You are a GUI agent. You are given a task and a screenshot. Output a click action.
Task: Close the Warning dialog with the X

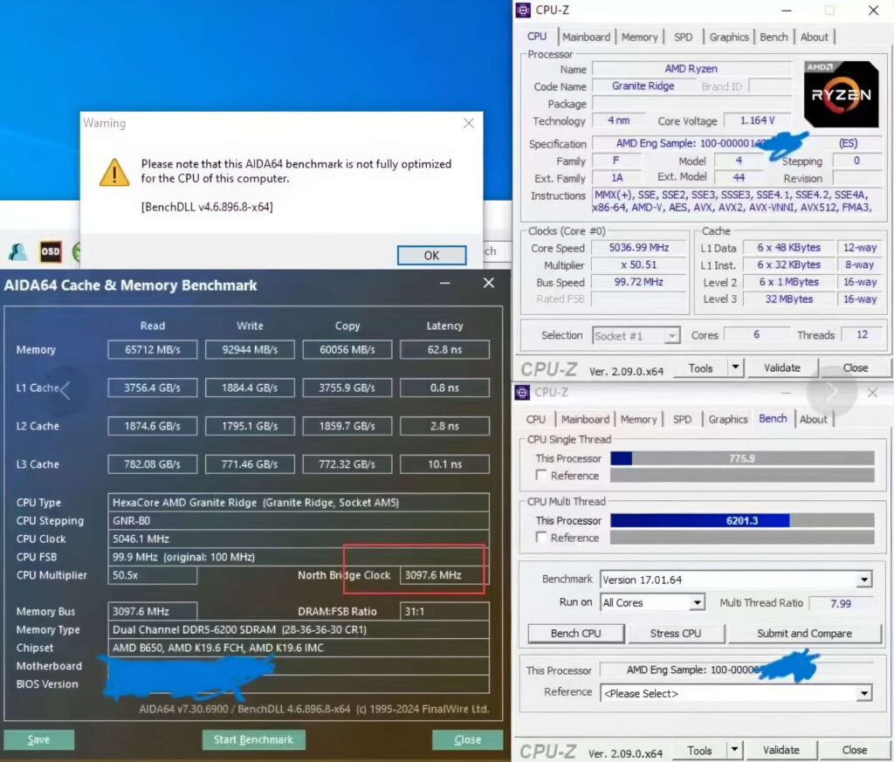[469, 123]
